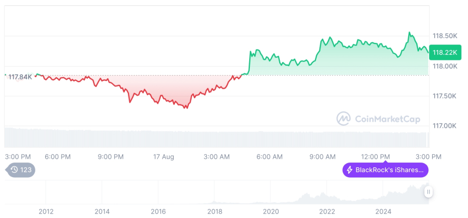The width and height of the screenshot is (468, 218).
Task: Click the lowest red dip of price line
Action: click(187, 108)
